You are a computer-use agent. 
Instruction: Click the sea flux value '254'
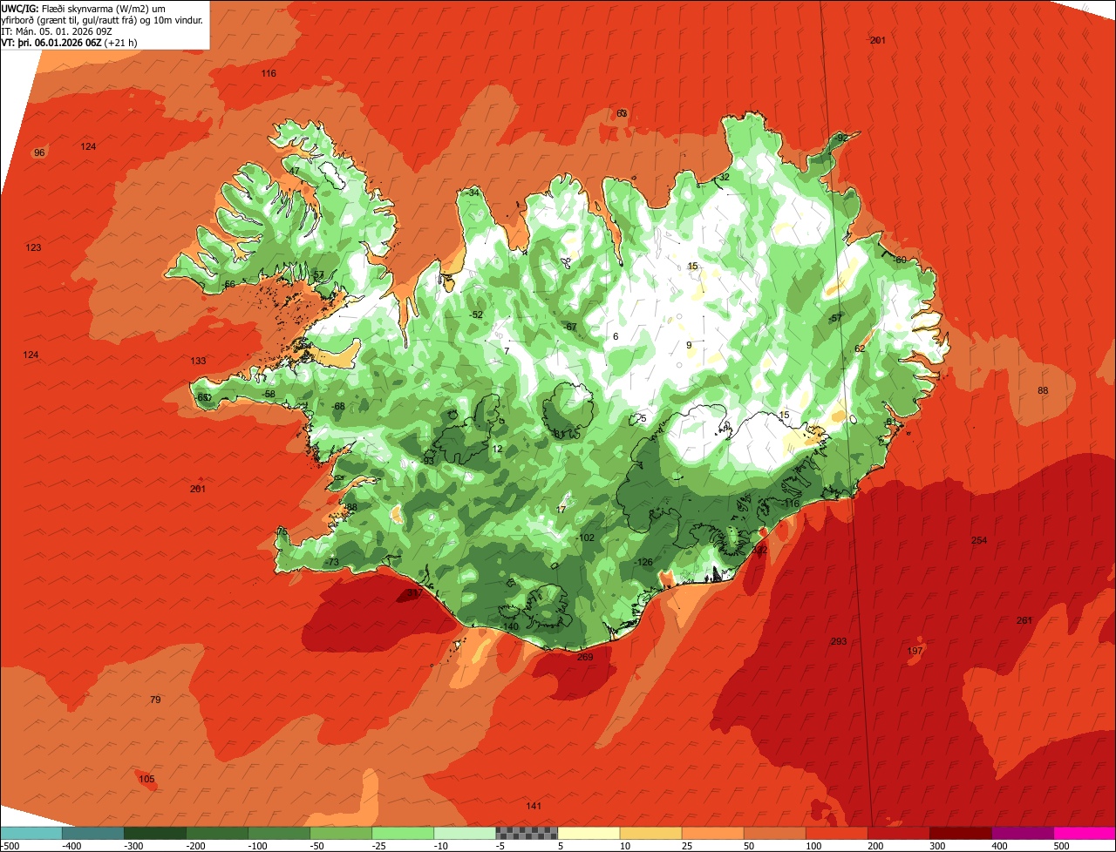979,541
